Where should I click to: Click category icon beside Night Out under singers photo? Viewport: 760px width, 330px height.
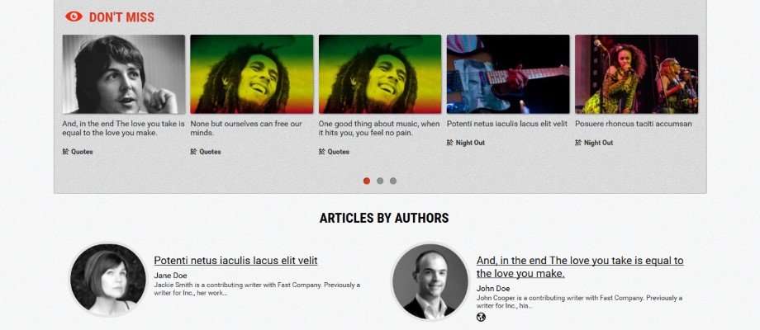(x=578, y=143)
